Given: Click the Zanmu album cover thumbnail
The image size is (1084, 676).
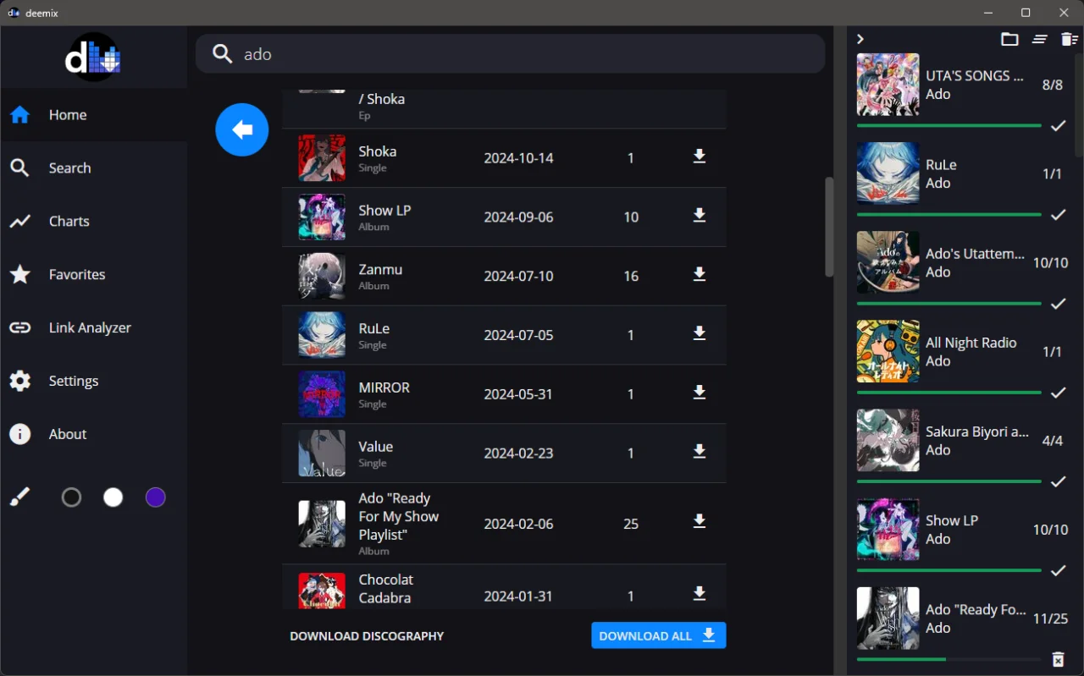Looking at the screenshot, I should [322, 276].
